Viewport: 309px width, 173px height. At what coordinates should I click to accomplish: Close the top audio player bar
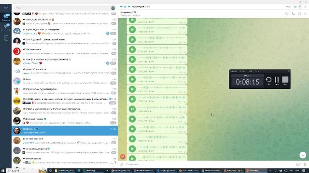coord(305,7)
